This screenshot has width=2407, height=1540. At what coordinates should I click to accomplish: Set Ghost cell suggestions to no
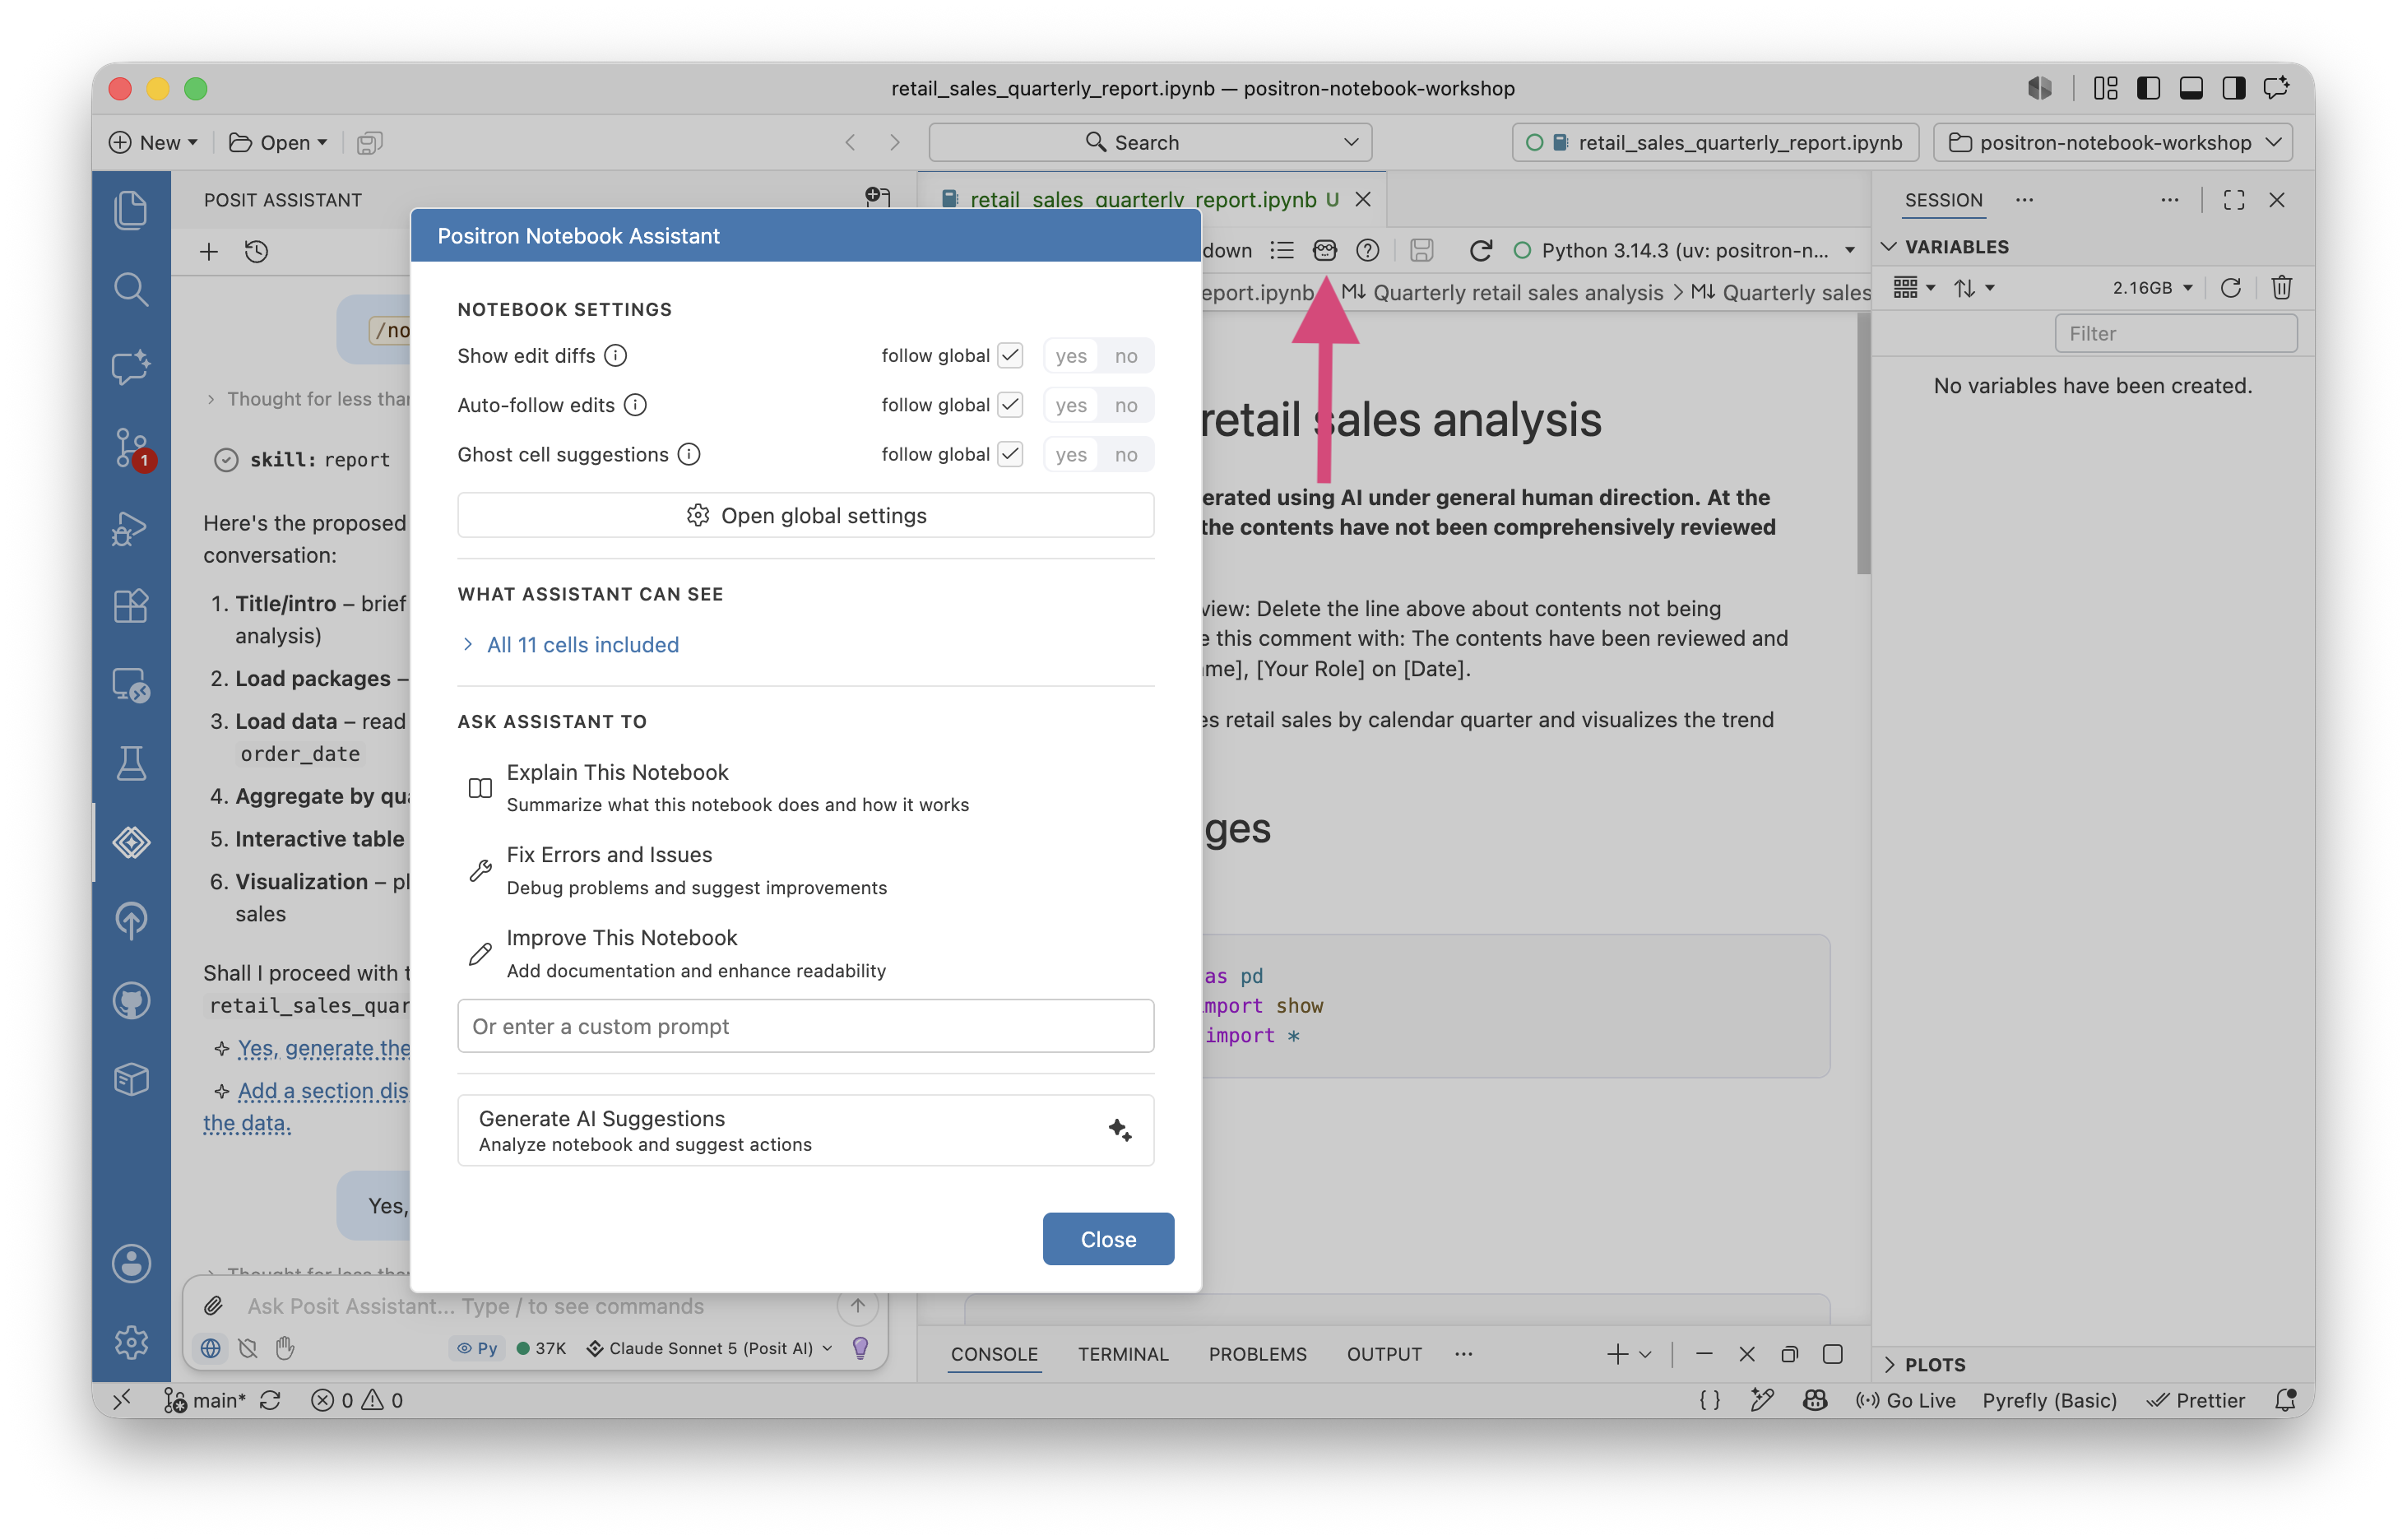coord(1126,454)
